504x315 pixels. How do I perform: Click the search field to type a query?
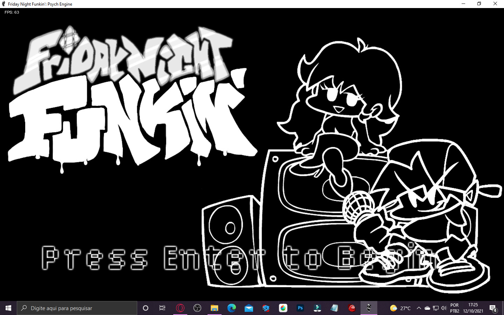77,308
